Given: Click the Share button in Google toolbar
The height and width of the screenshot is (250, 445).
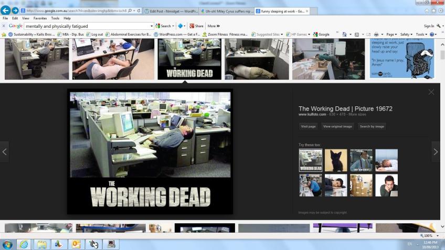Looking at the screenshot, I should pyautogui.click(x=196, y=26).
